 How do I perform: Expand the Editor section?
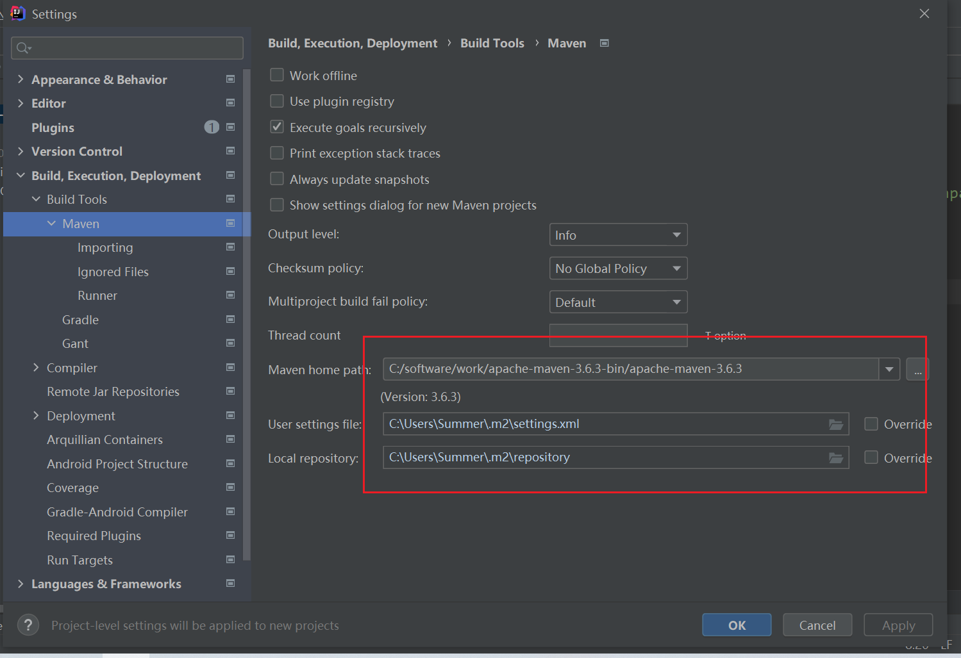pos(21,103)
